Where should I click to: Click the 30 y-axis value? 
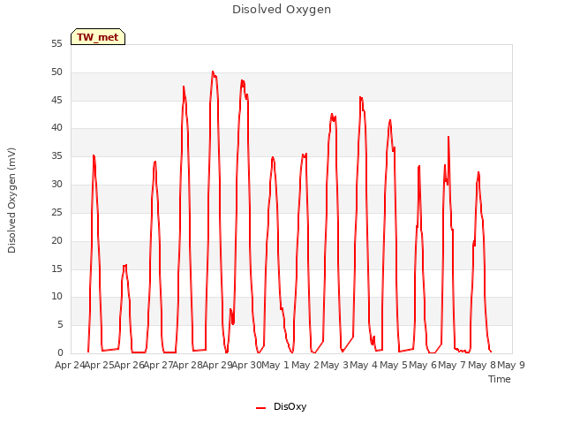pyautogui.click(x=56, y=185)
